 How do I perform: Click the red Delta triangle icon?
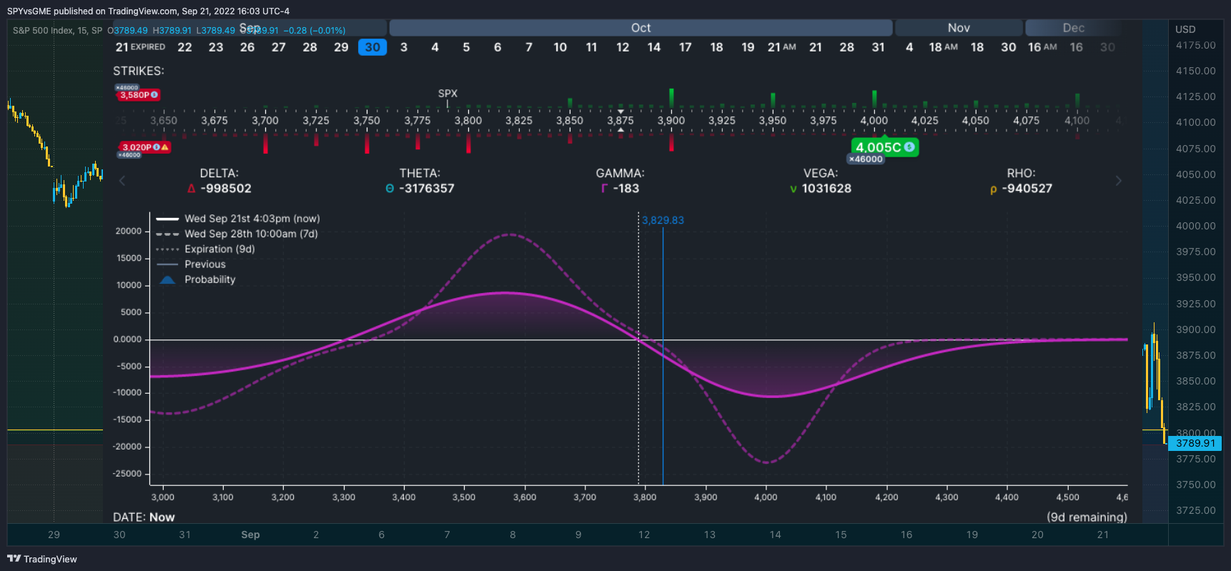coord(191,189)
